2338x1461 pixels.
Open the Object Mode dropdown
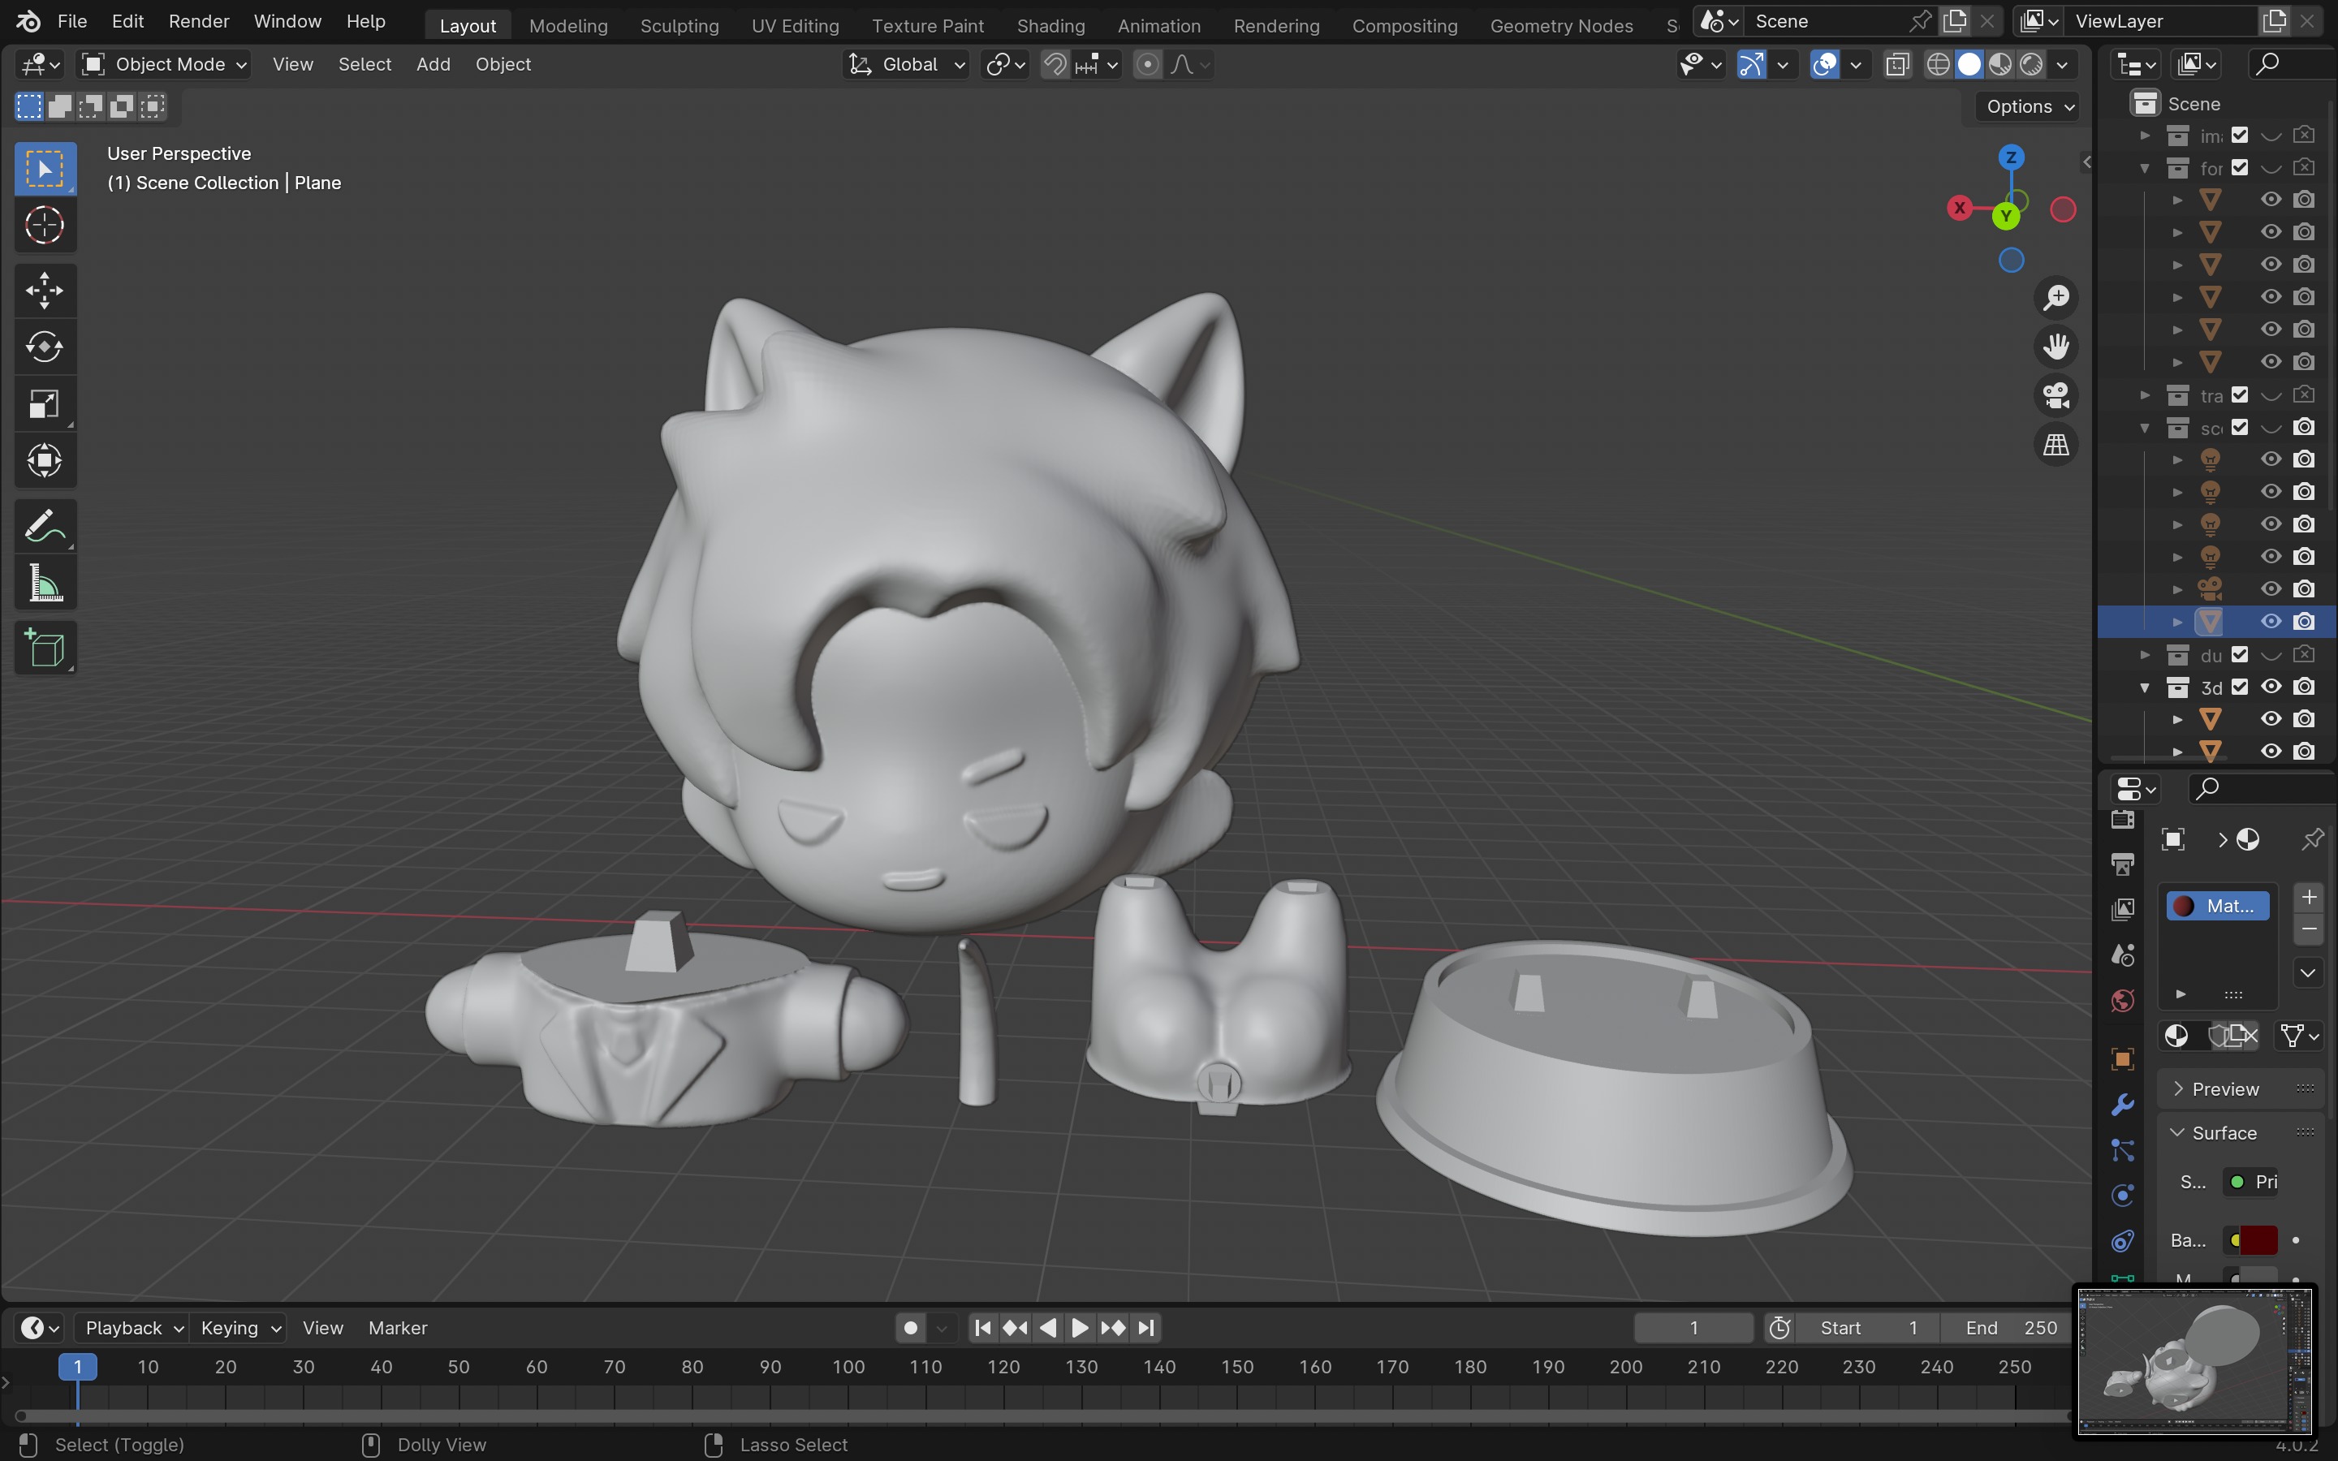[x=164, y=65]
